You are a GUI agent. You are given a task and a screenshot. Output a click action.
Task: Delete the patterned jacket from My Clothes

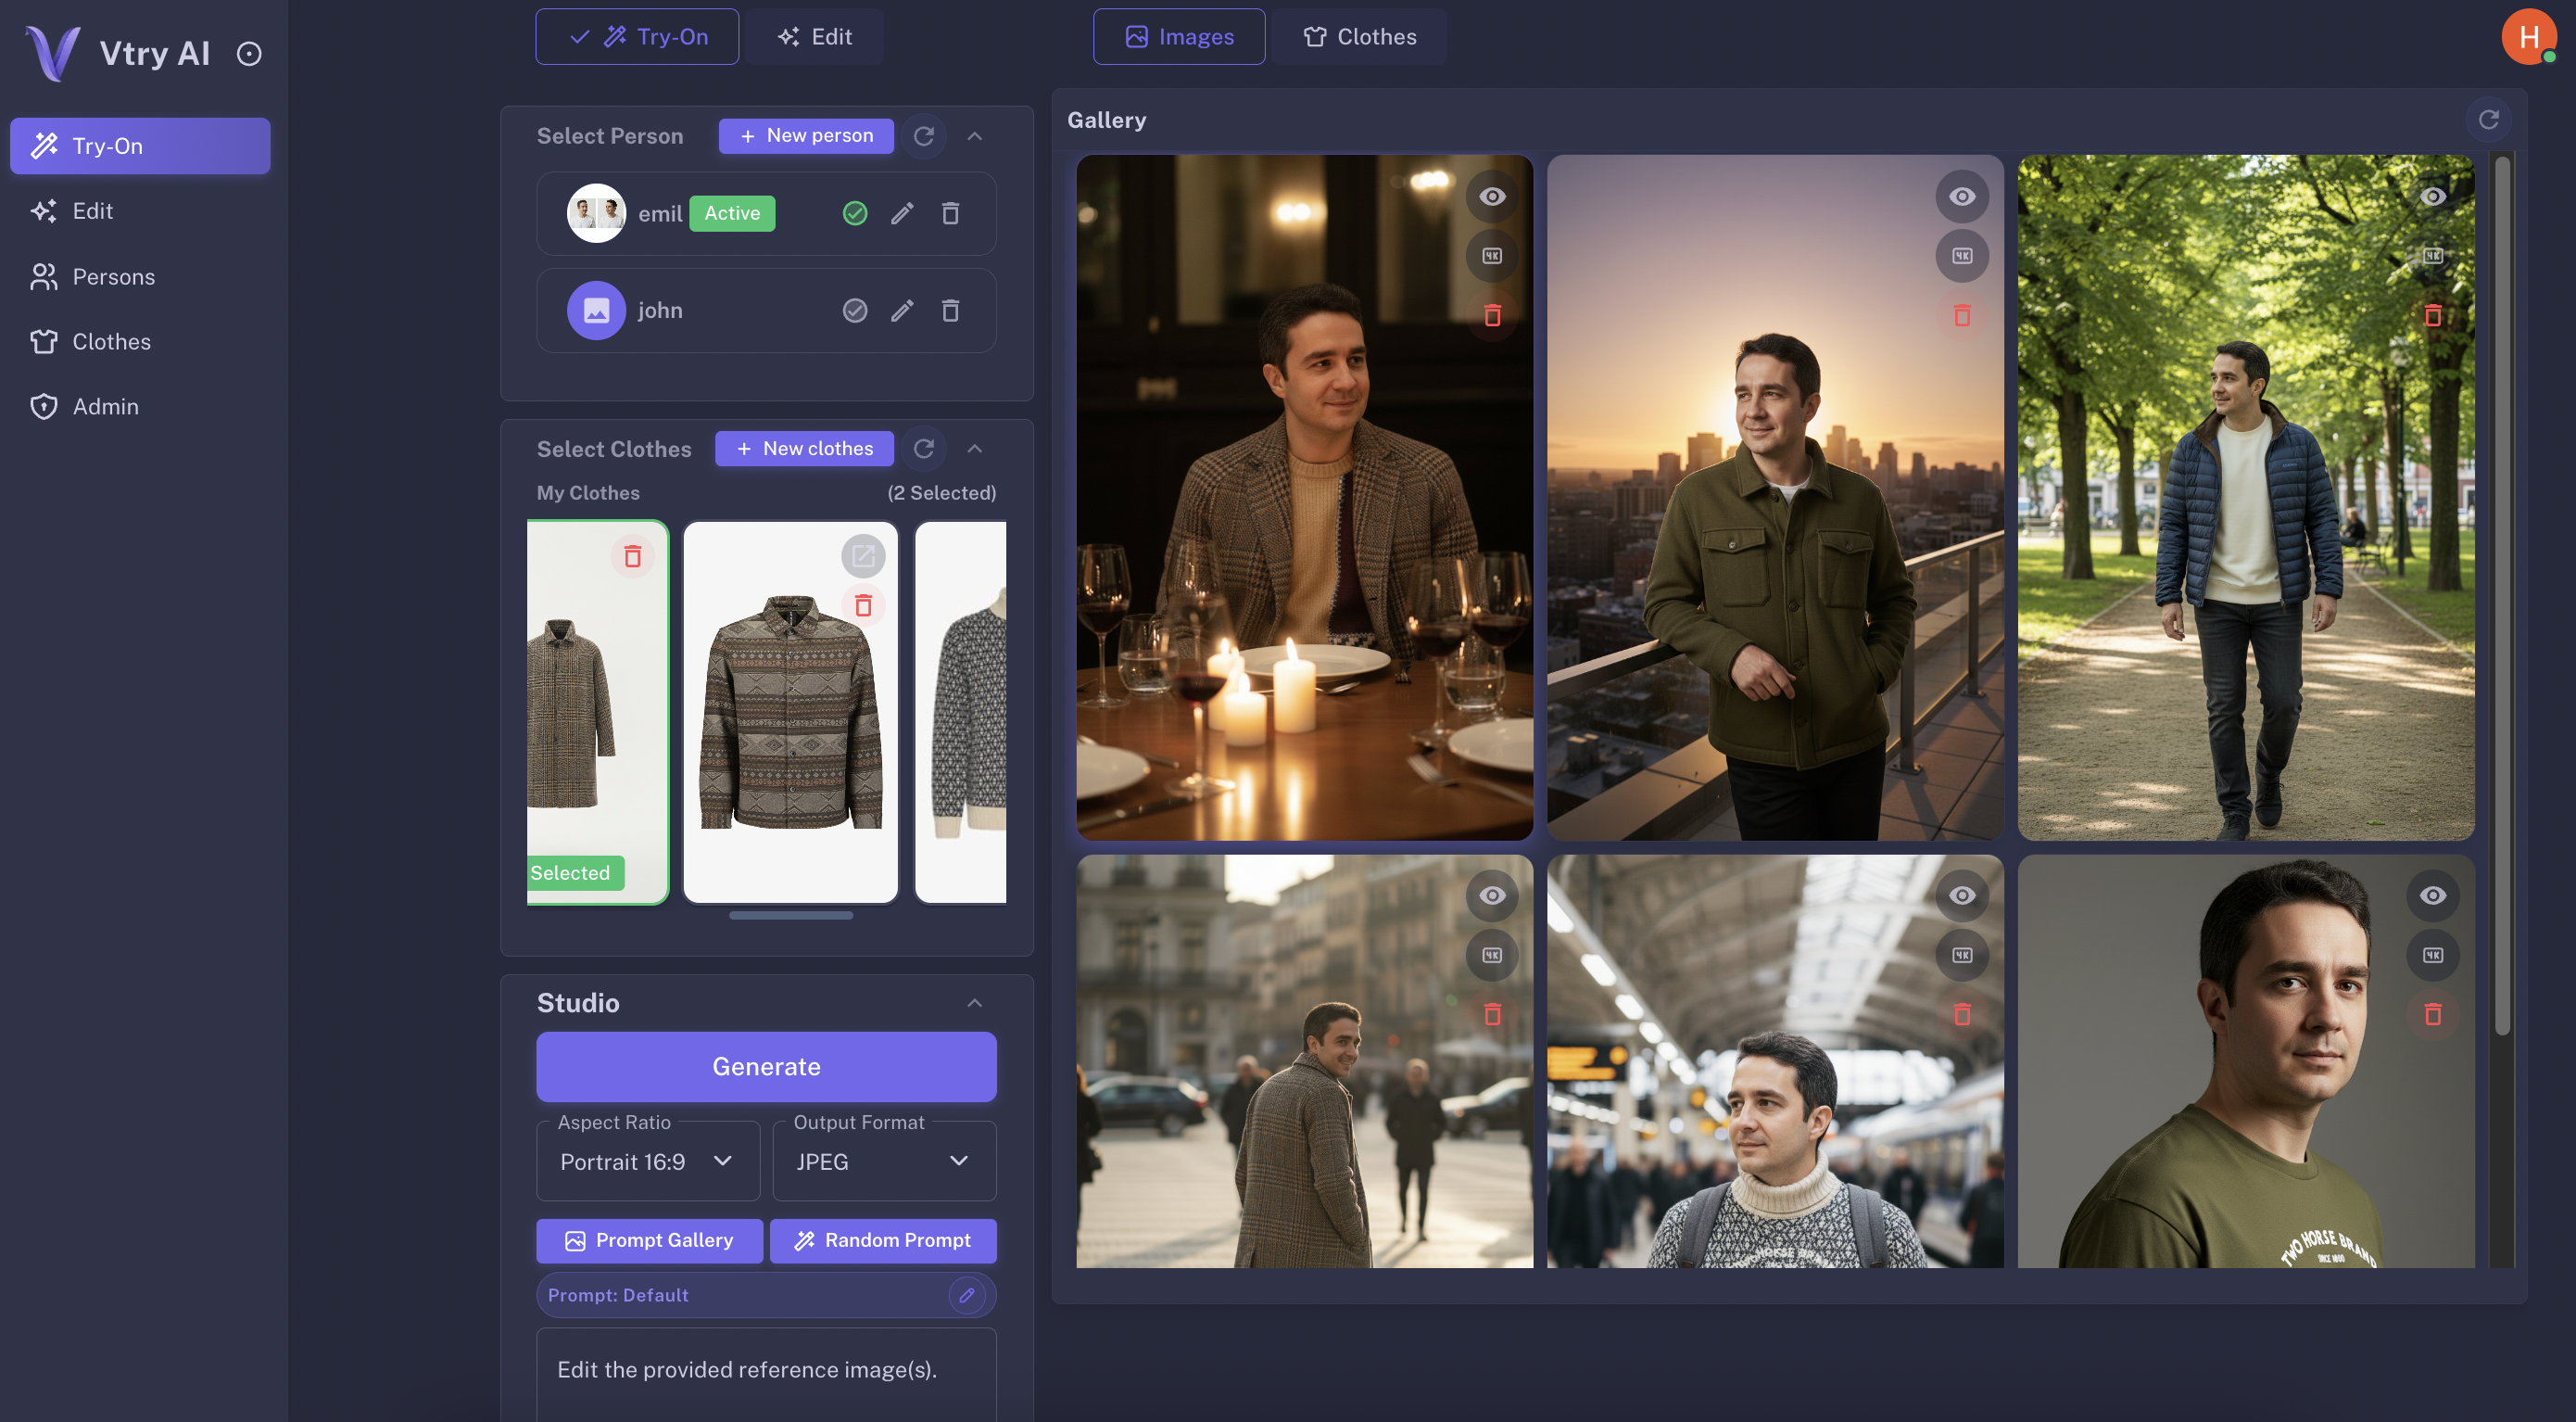[x=864, y=604]
